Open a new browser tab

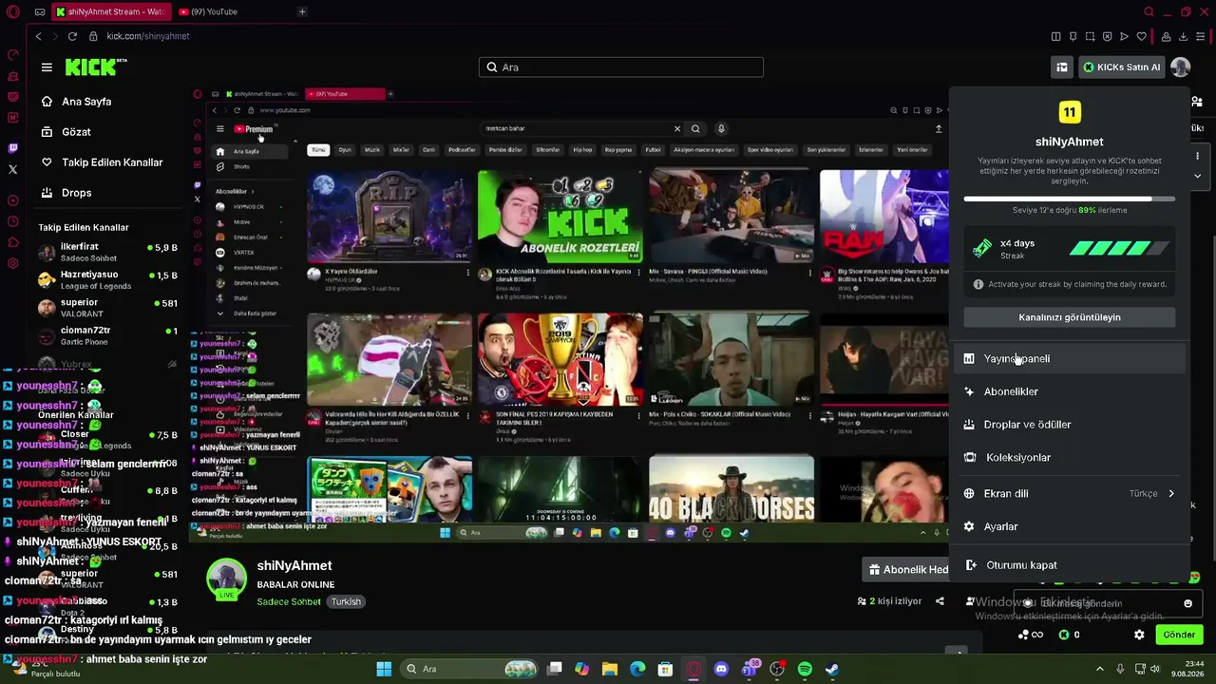click(x=302, y=12)
